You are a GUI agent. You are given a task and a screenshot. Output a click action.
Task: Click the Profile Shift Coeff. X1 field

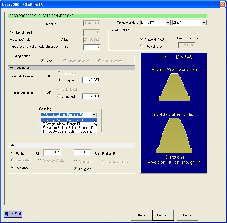pos(187,45)
